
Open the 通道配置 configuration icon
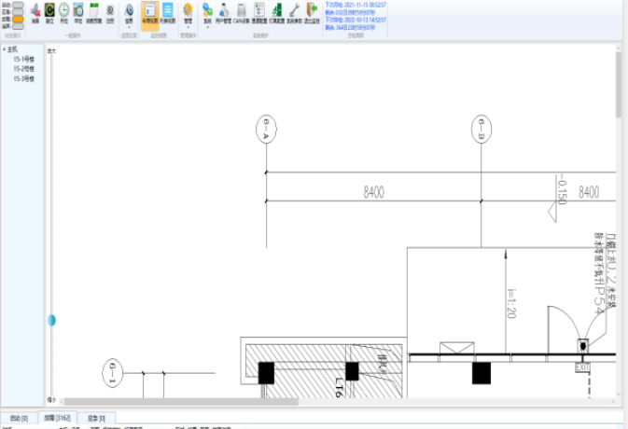tap(258, 11)
